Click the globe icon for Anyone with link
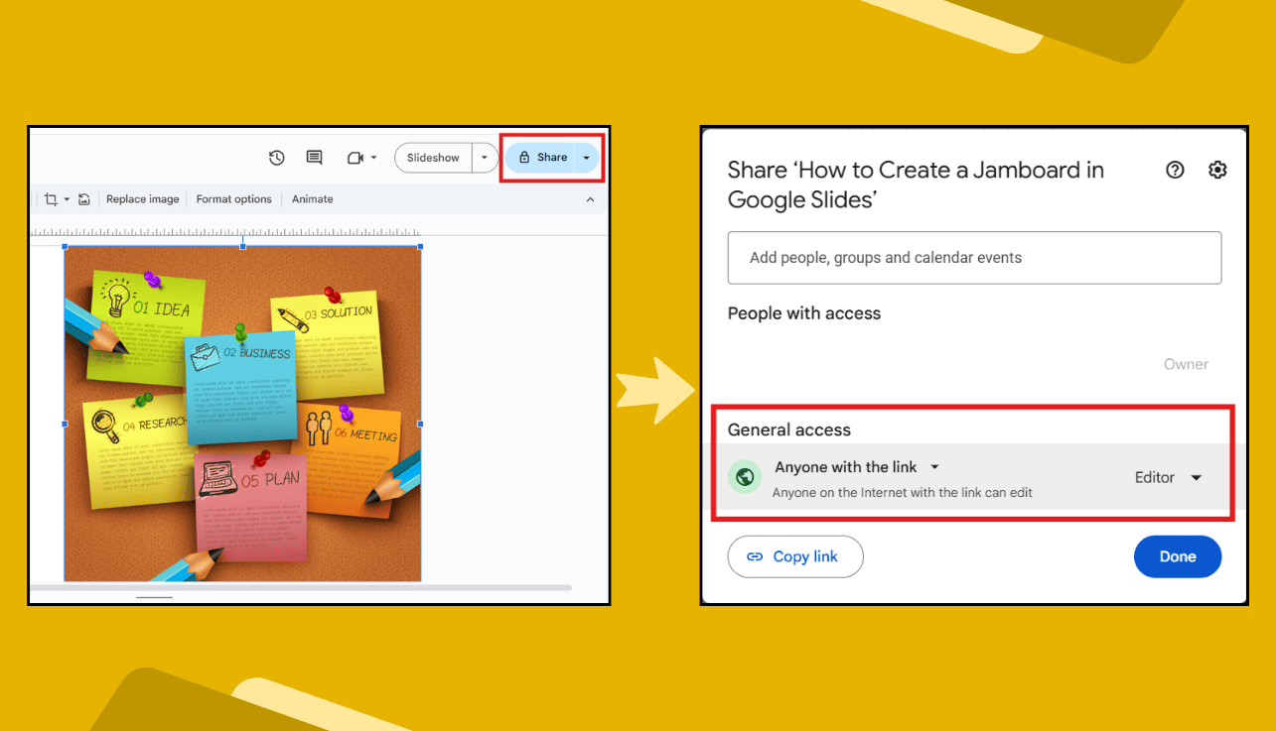The width and height of the screenshot is (1276, 731). click(745, 477)
